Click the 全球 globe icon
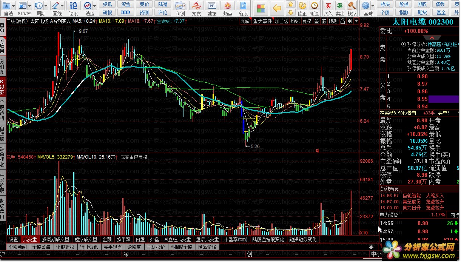Screen dimensions: 461x262 pos(365,6)
